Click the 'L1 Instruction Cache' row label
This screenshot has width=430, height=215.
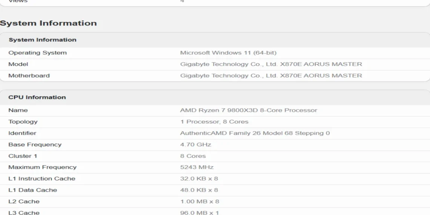coord(42,179)
